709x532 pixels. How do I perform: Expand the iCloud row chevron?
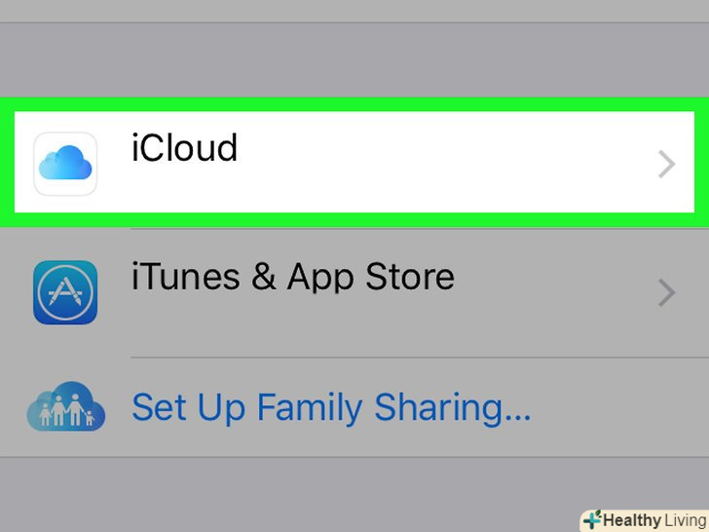666,165
